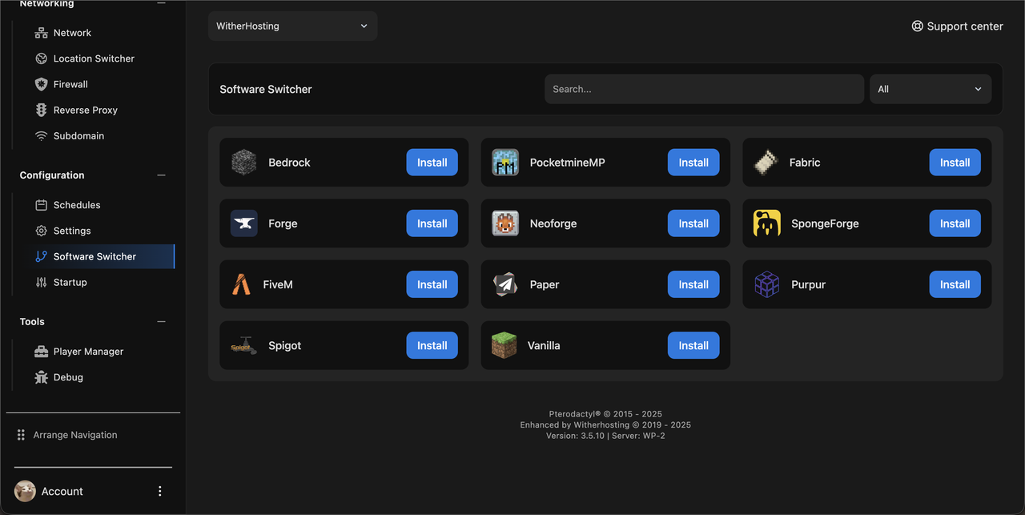
Task: Click the Spigot logo icon
Action: point(243,345)
